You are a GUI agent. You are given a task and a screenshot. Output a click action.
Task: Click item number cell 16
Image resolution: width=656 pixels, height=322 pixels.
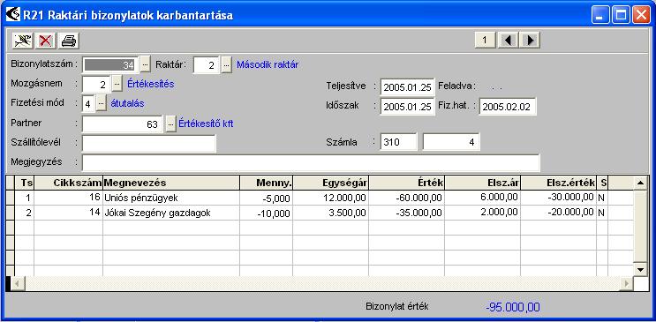(x=69, y=198)
